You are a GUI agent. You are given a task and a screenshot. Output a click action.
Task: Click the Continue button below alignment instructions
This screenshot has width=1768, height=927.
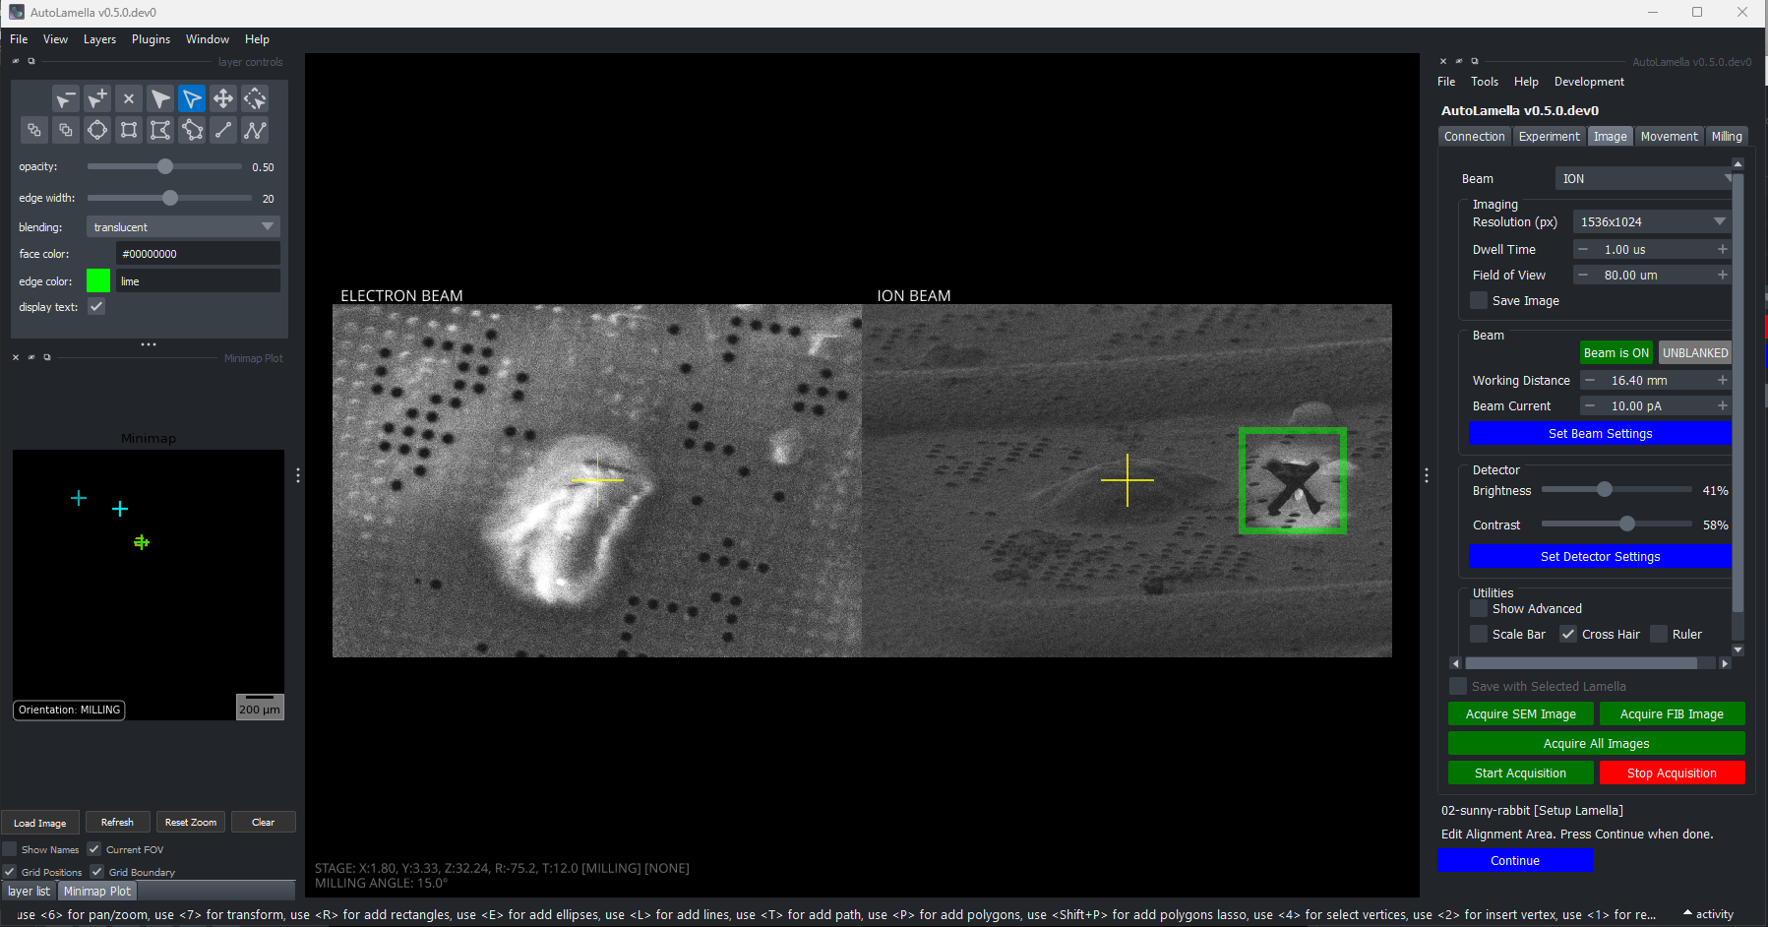[x=1515, y=860]
